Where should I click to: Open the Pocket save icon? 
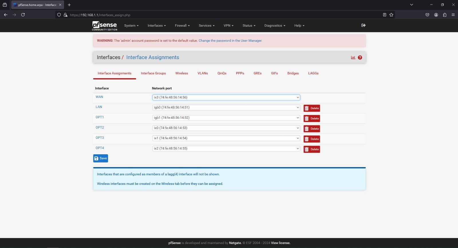click(427, 15)
